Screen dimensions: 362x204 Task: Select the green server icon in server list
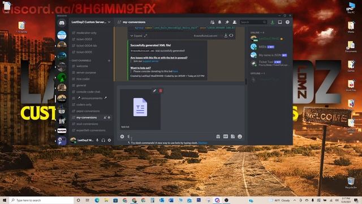[62, 78]
